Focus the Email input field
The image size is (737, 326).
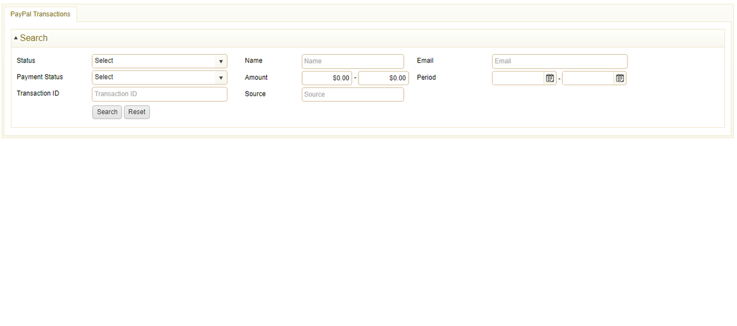(560, 61)
